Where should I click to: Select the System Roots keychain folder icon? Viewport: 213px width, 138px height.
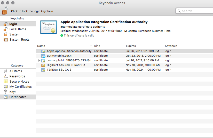pos(5,40)
